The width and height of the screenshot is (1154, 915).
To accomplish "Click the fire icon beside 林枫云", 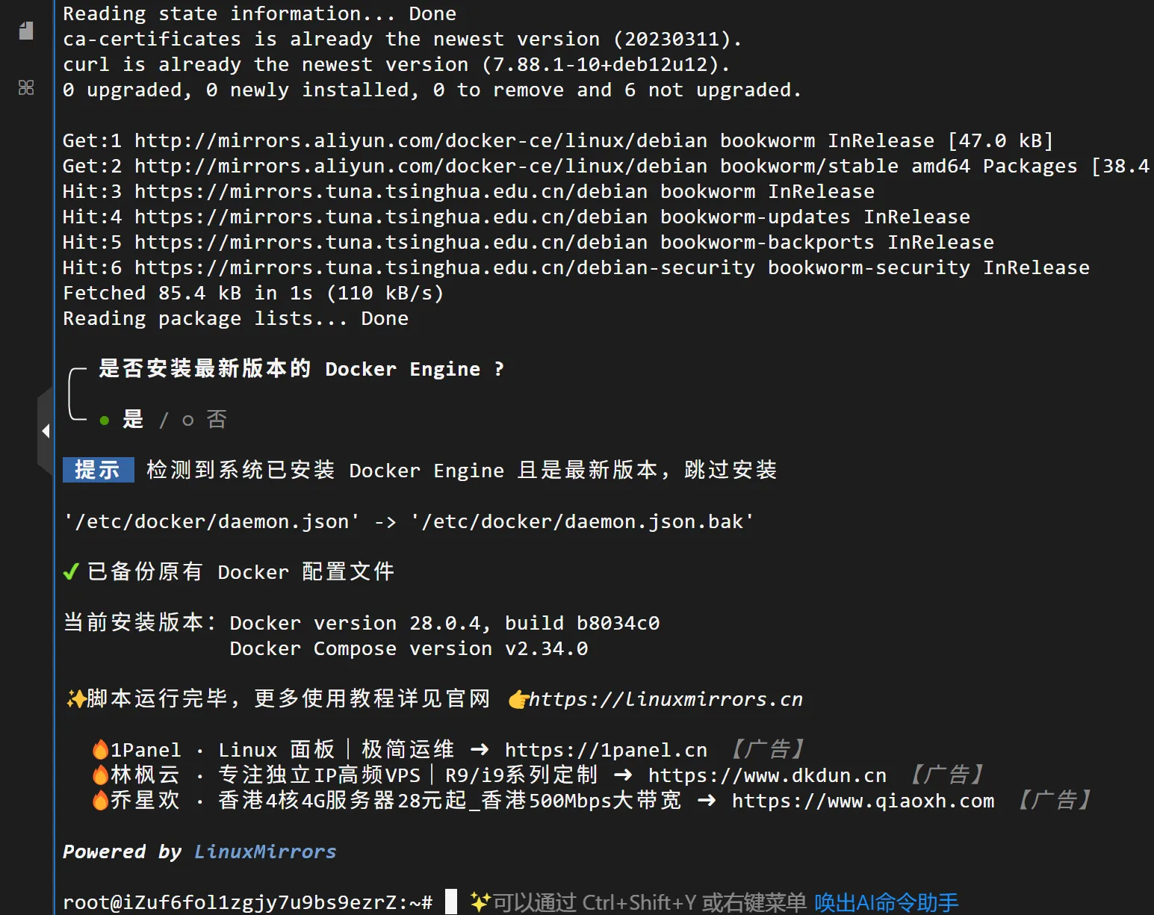I will [x=100, y=775].
